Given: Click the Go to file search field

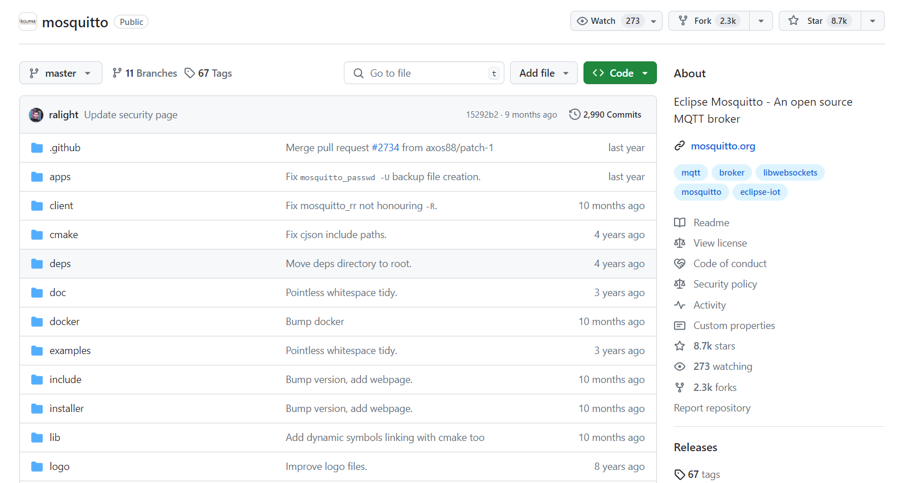Looking at the screenshot, I should tap(424, 73).
